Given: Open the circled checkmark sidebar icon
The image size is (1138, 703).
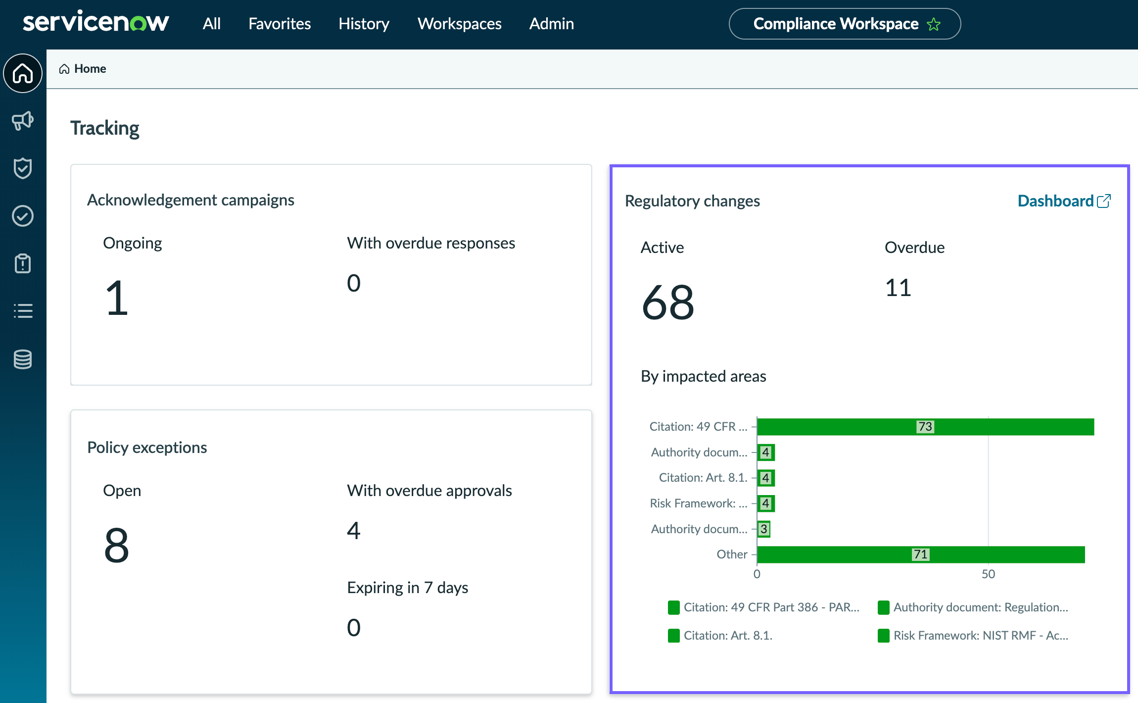Looking at the screenshot, I should (23, 216).
